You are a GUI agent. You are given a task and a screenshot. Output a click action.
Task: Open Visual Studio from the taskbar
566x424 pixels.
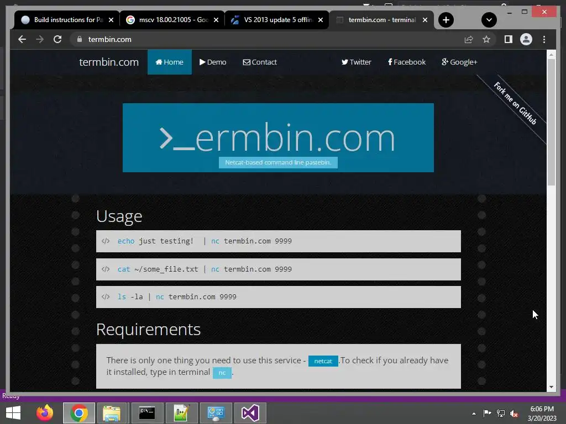250,413
